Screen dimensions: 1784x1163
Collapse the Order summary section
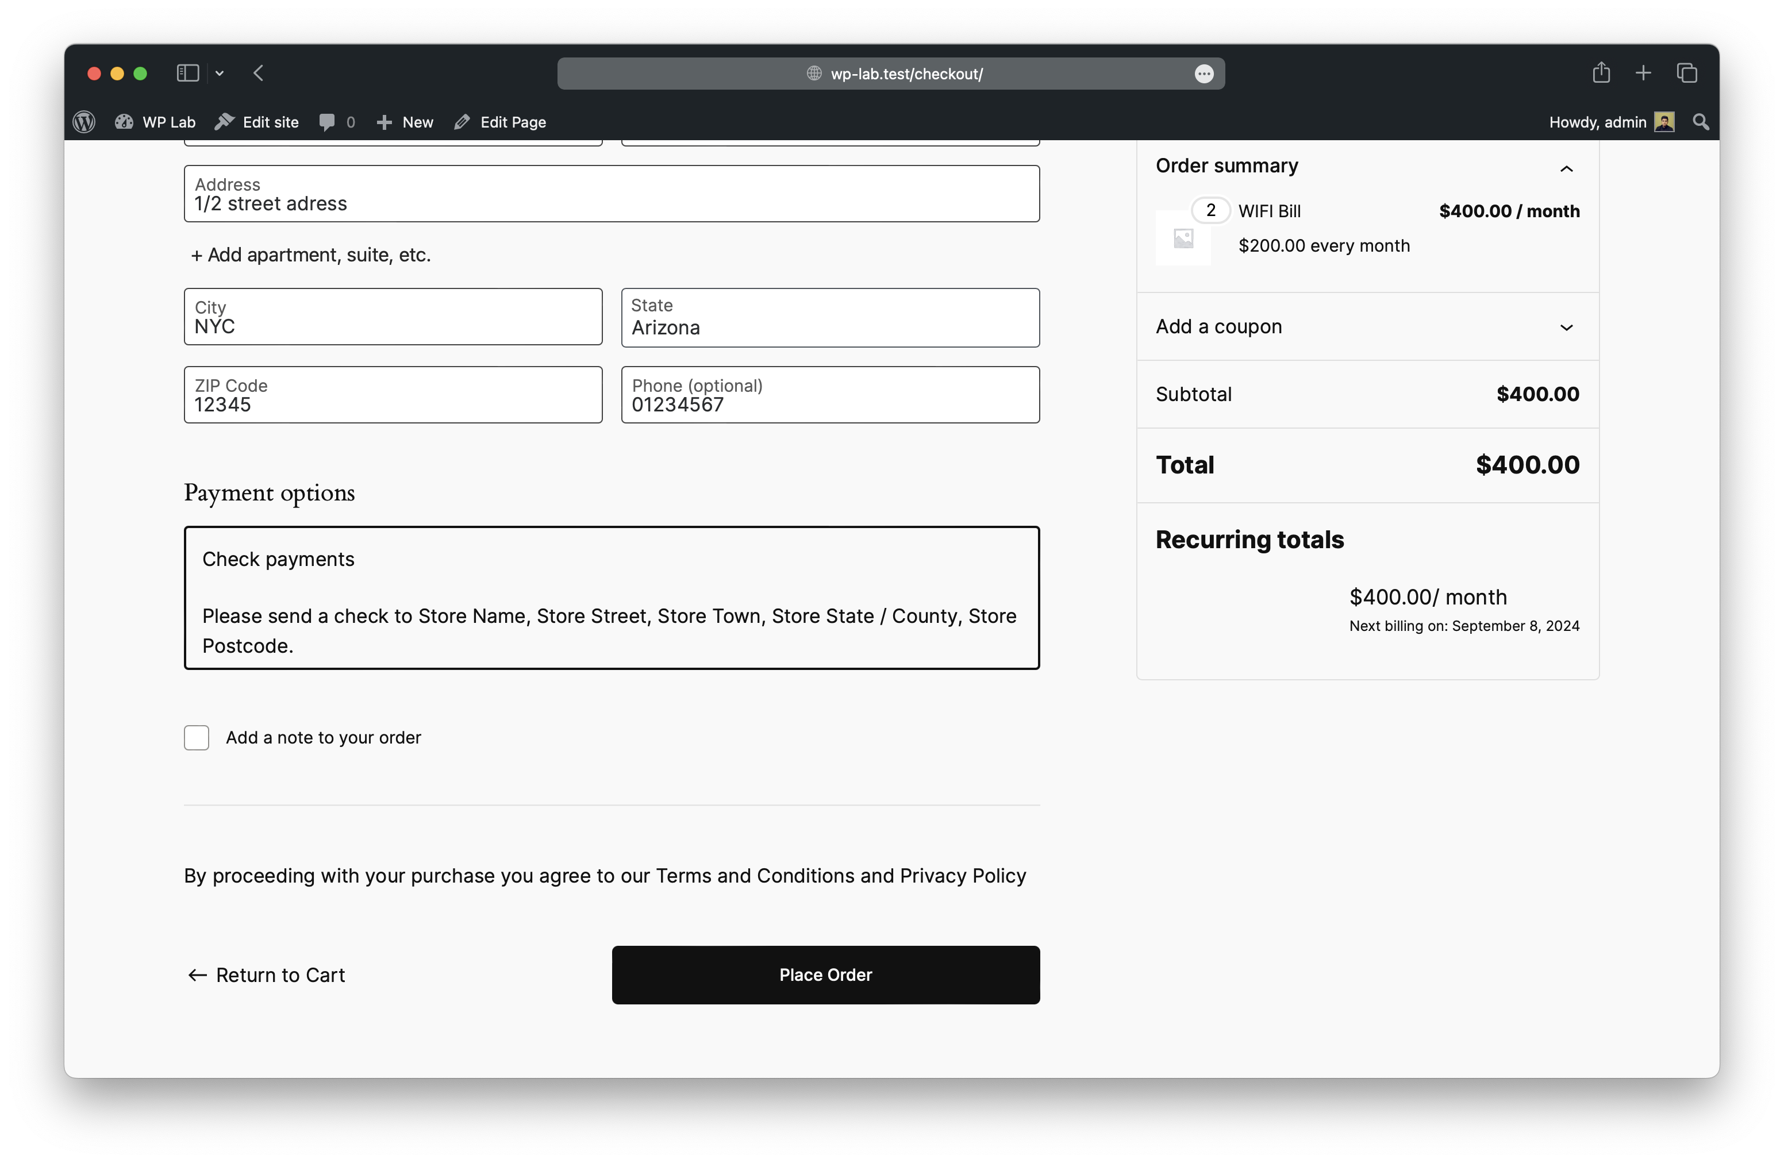(1566, 168)
